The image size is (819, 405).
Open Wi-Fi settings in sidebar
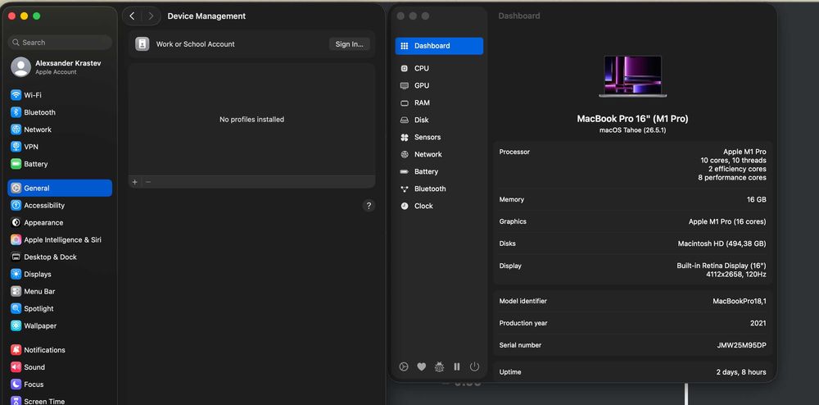pos(60,95)
